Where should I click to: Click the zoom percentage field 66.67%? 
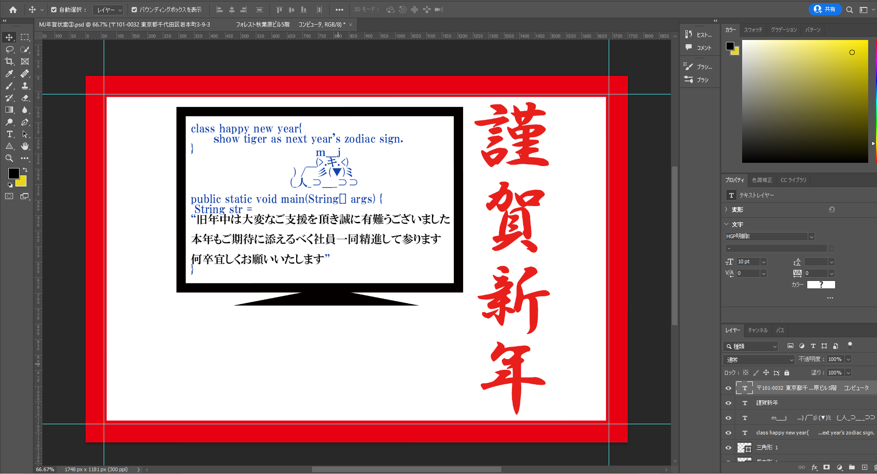tap(45, 469)
